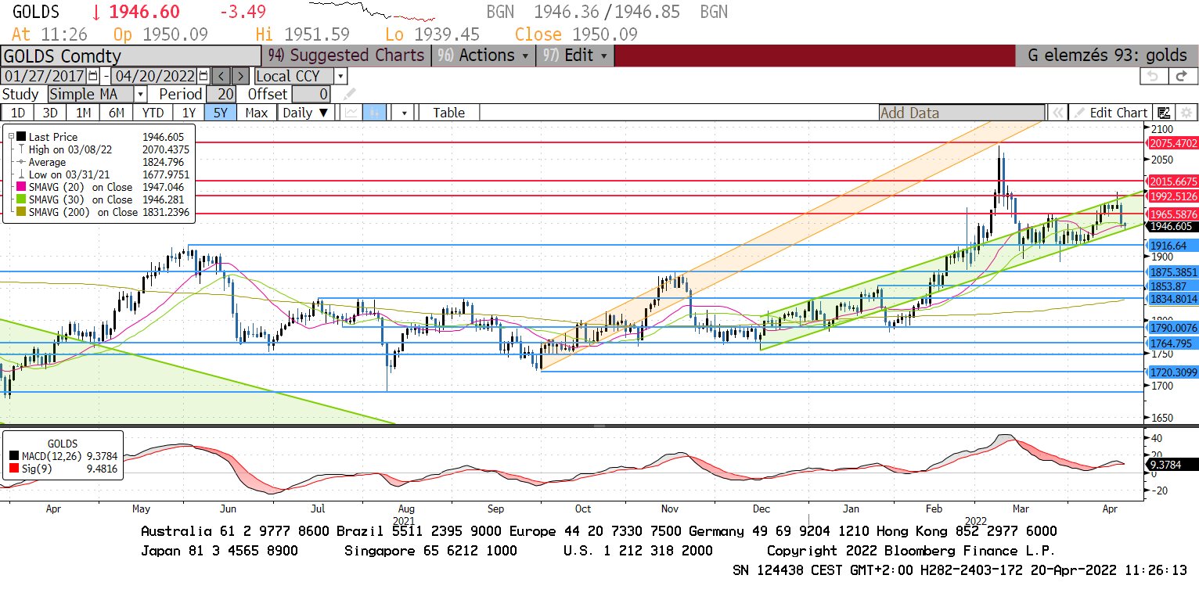The image size is (1199, 593).
Task: Select the 3D time range
Action: 50,113
